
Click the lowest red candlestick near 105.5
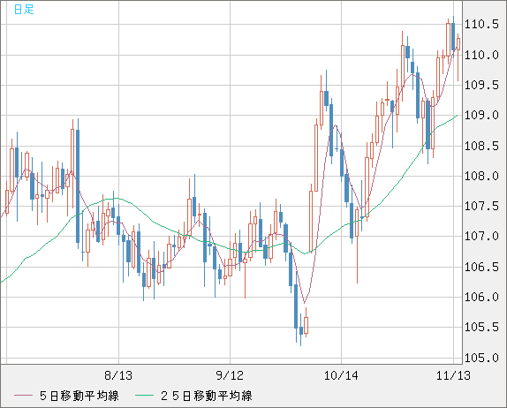[306, 325]
